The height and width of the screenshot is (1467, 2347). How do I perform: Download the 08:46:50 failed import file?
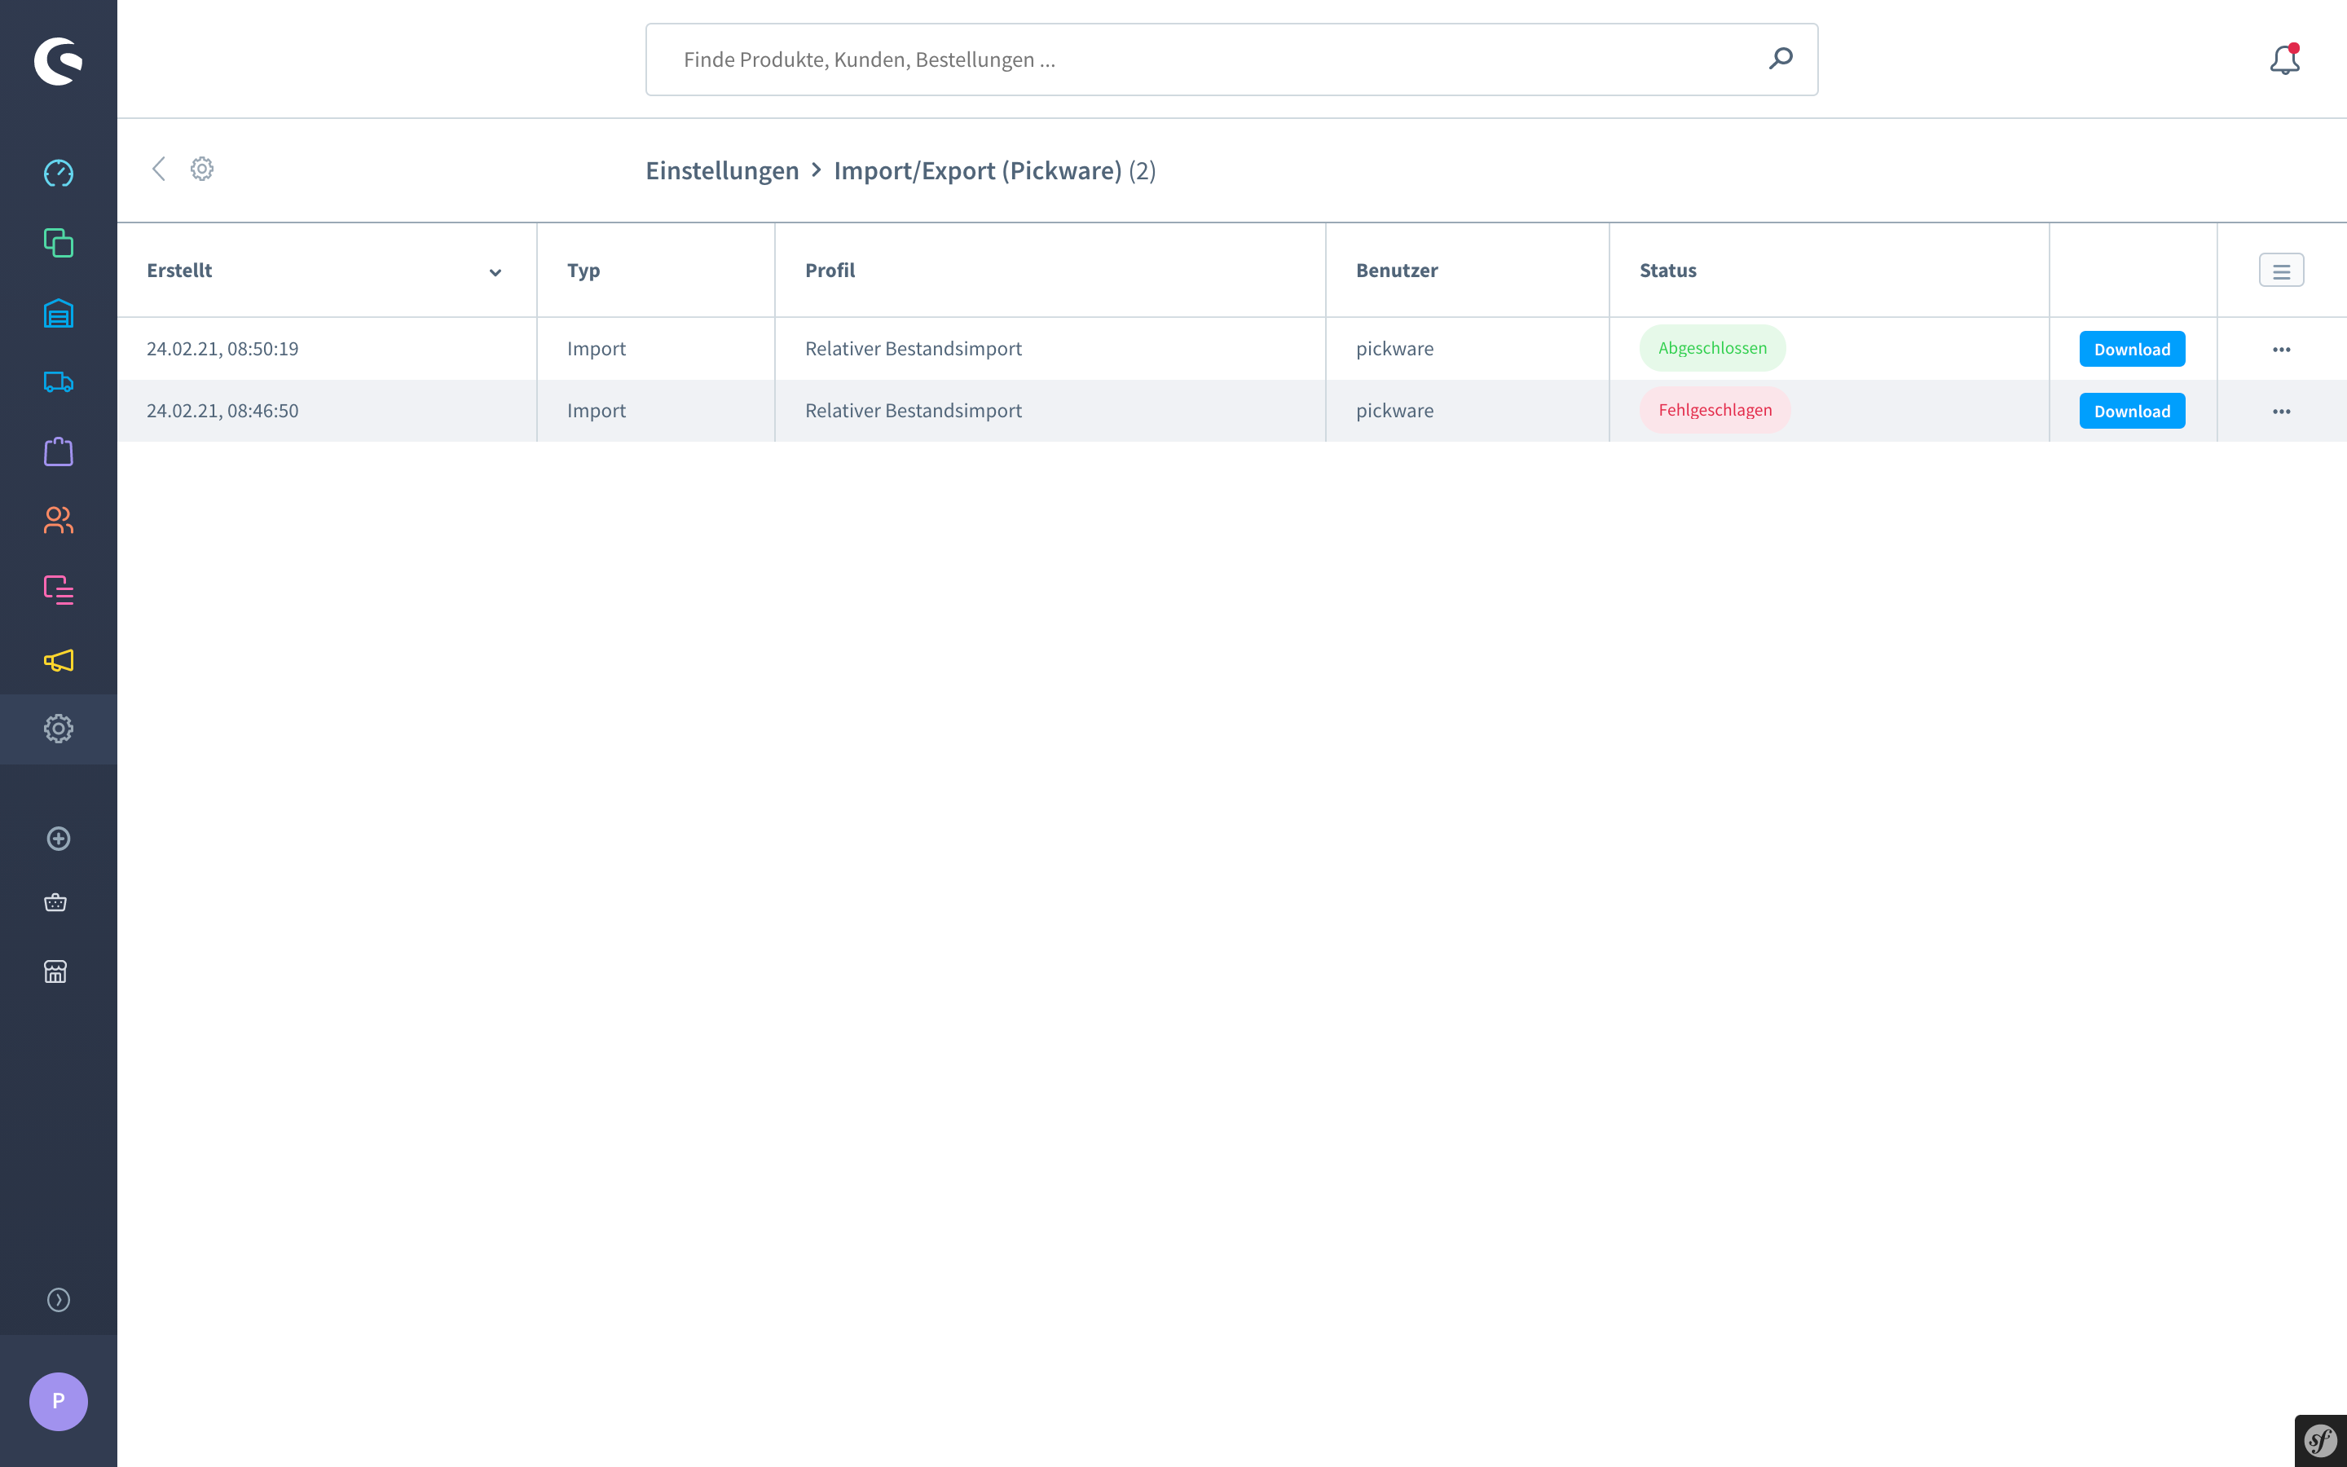(x=2132, y=412)
